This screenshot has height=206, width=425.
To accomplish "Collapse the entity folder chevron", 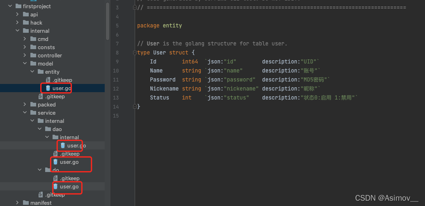I will tap(32, 72).
